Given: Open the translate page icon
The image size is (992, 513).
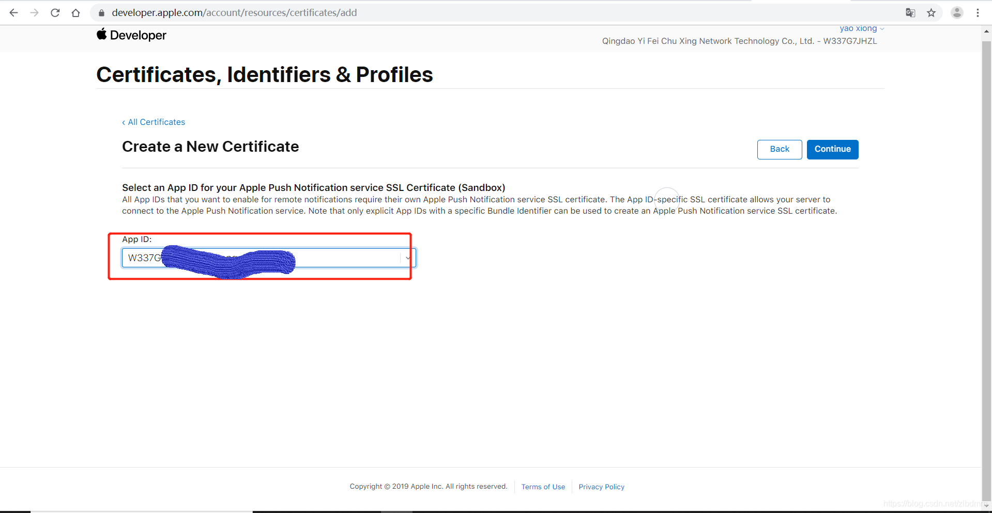Looking at the screenshot, I should (910, 13).
